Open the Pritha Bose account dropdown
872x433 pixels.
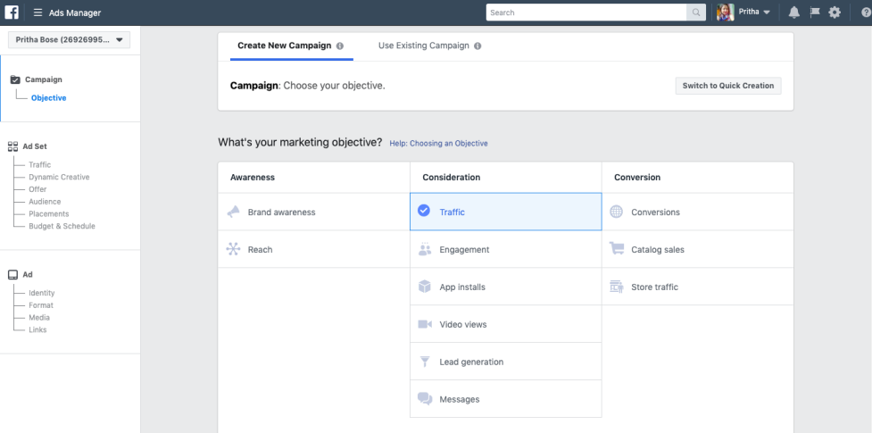click(69, 39)
